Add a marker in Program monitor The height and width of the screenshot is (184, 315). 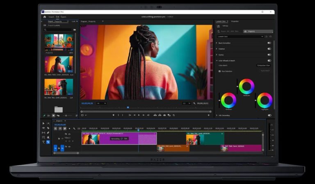coord(113,115)
